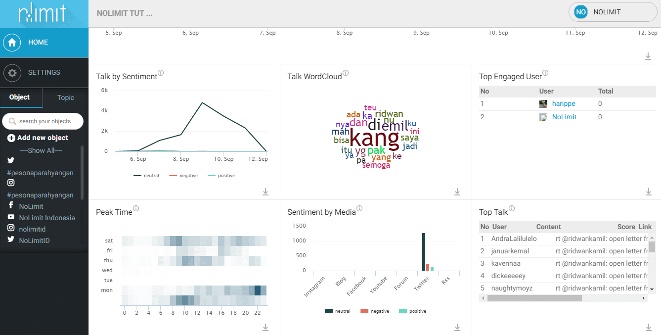
Task: Click the Add new object button
Action: 38,138
